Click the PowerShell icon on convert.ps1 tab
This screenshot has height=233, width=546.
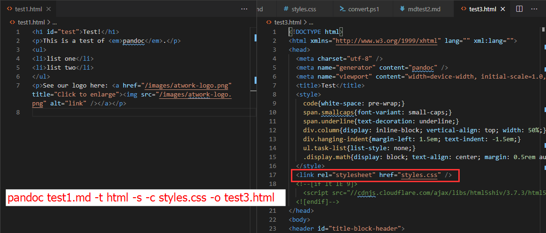[x=341, y=9]
